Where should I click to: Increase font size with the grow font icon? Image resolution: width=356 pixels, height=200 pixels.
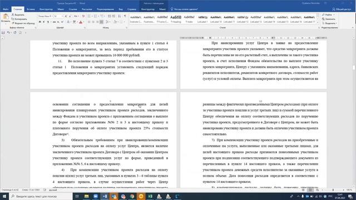click(x=66, y=16)
